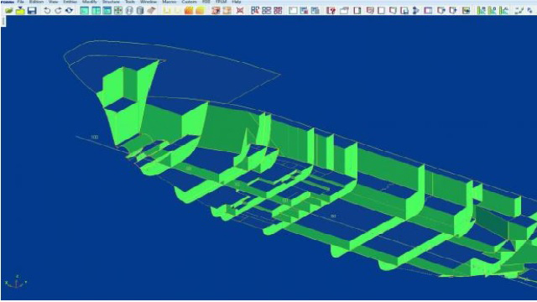Click the blue floppy disk save icon

(32, 11)
